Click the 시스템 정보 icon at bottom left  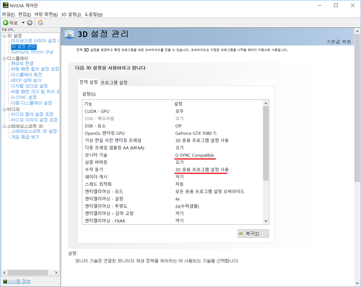click(x=5, y=281)
